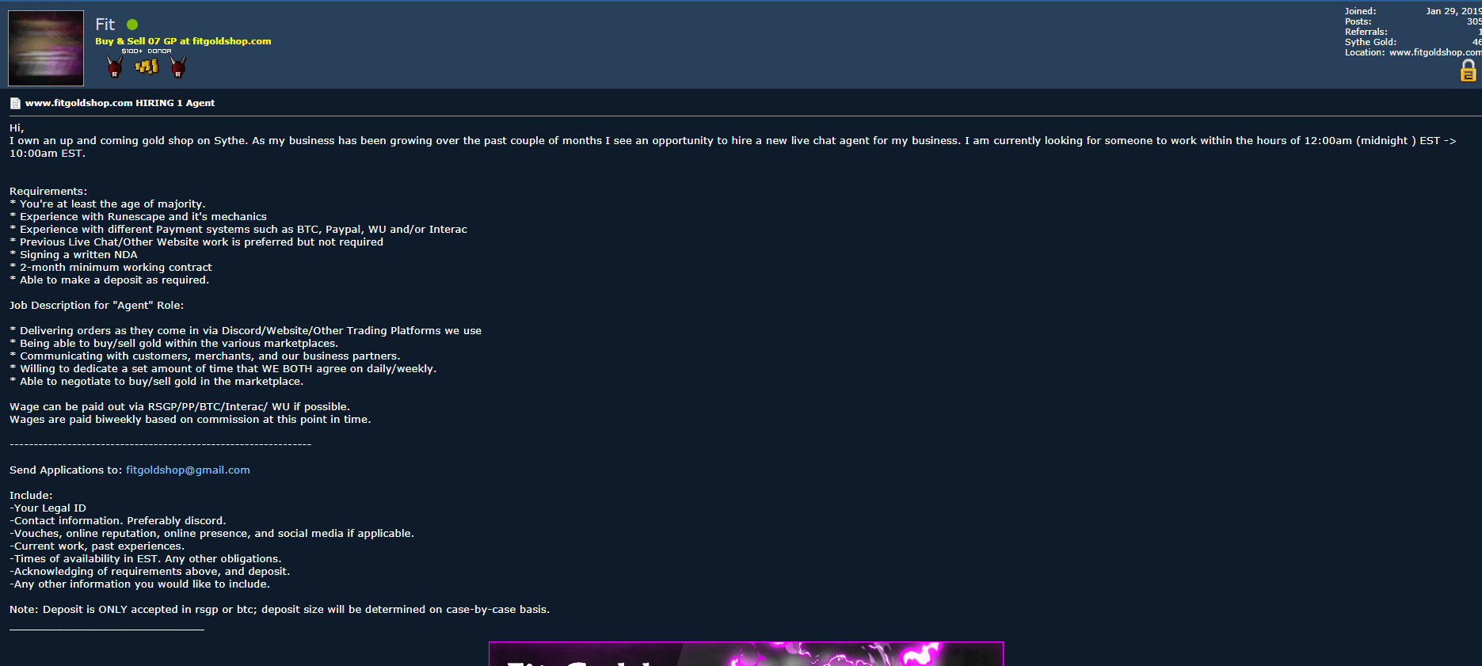
Task: Click the post document icon beside title
Action: point(15,103)
